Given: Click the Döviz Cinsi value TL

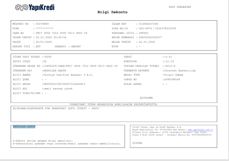Looking at the screenshot, I should (x=45, y=61).
